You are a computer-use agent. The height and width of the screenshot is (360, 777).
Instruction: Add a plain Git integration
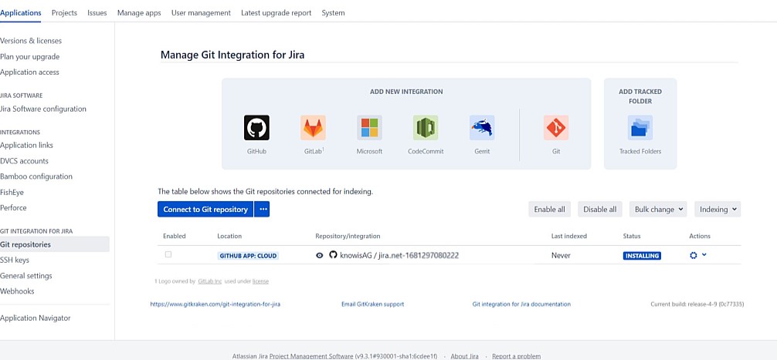tap(556, 128)
